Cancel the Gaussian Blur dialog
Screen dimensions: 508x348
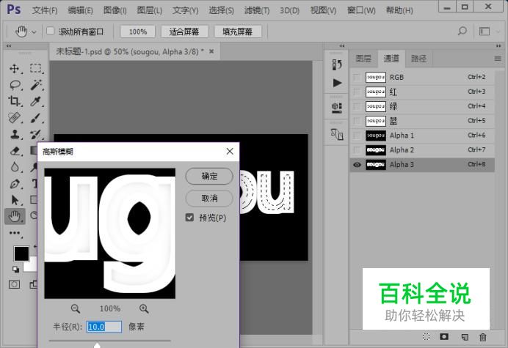coord(209,198)
